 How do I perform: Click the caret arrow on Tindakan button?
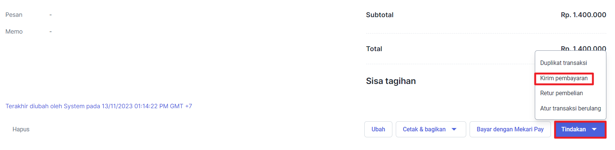click(x=594, y=129)
